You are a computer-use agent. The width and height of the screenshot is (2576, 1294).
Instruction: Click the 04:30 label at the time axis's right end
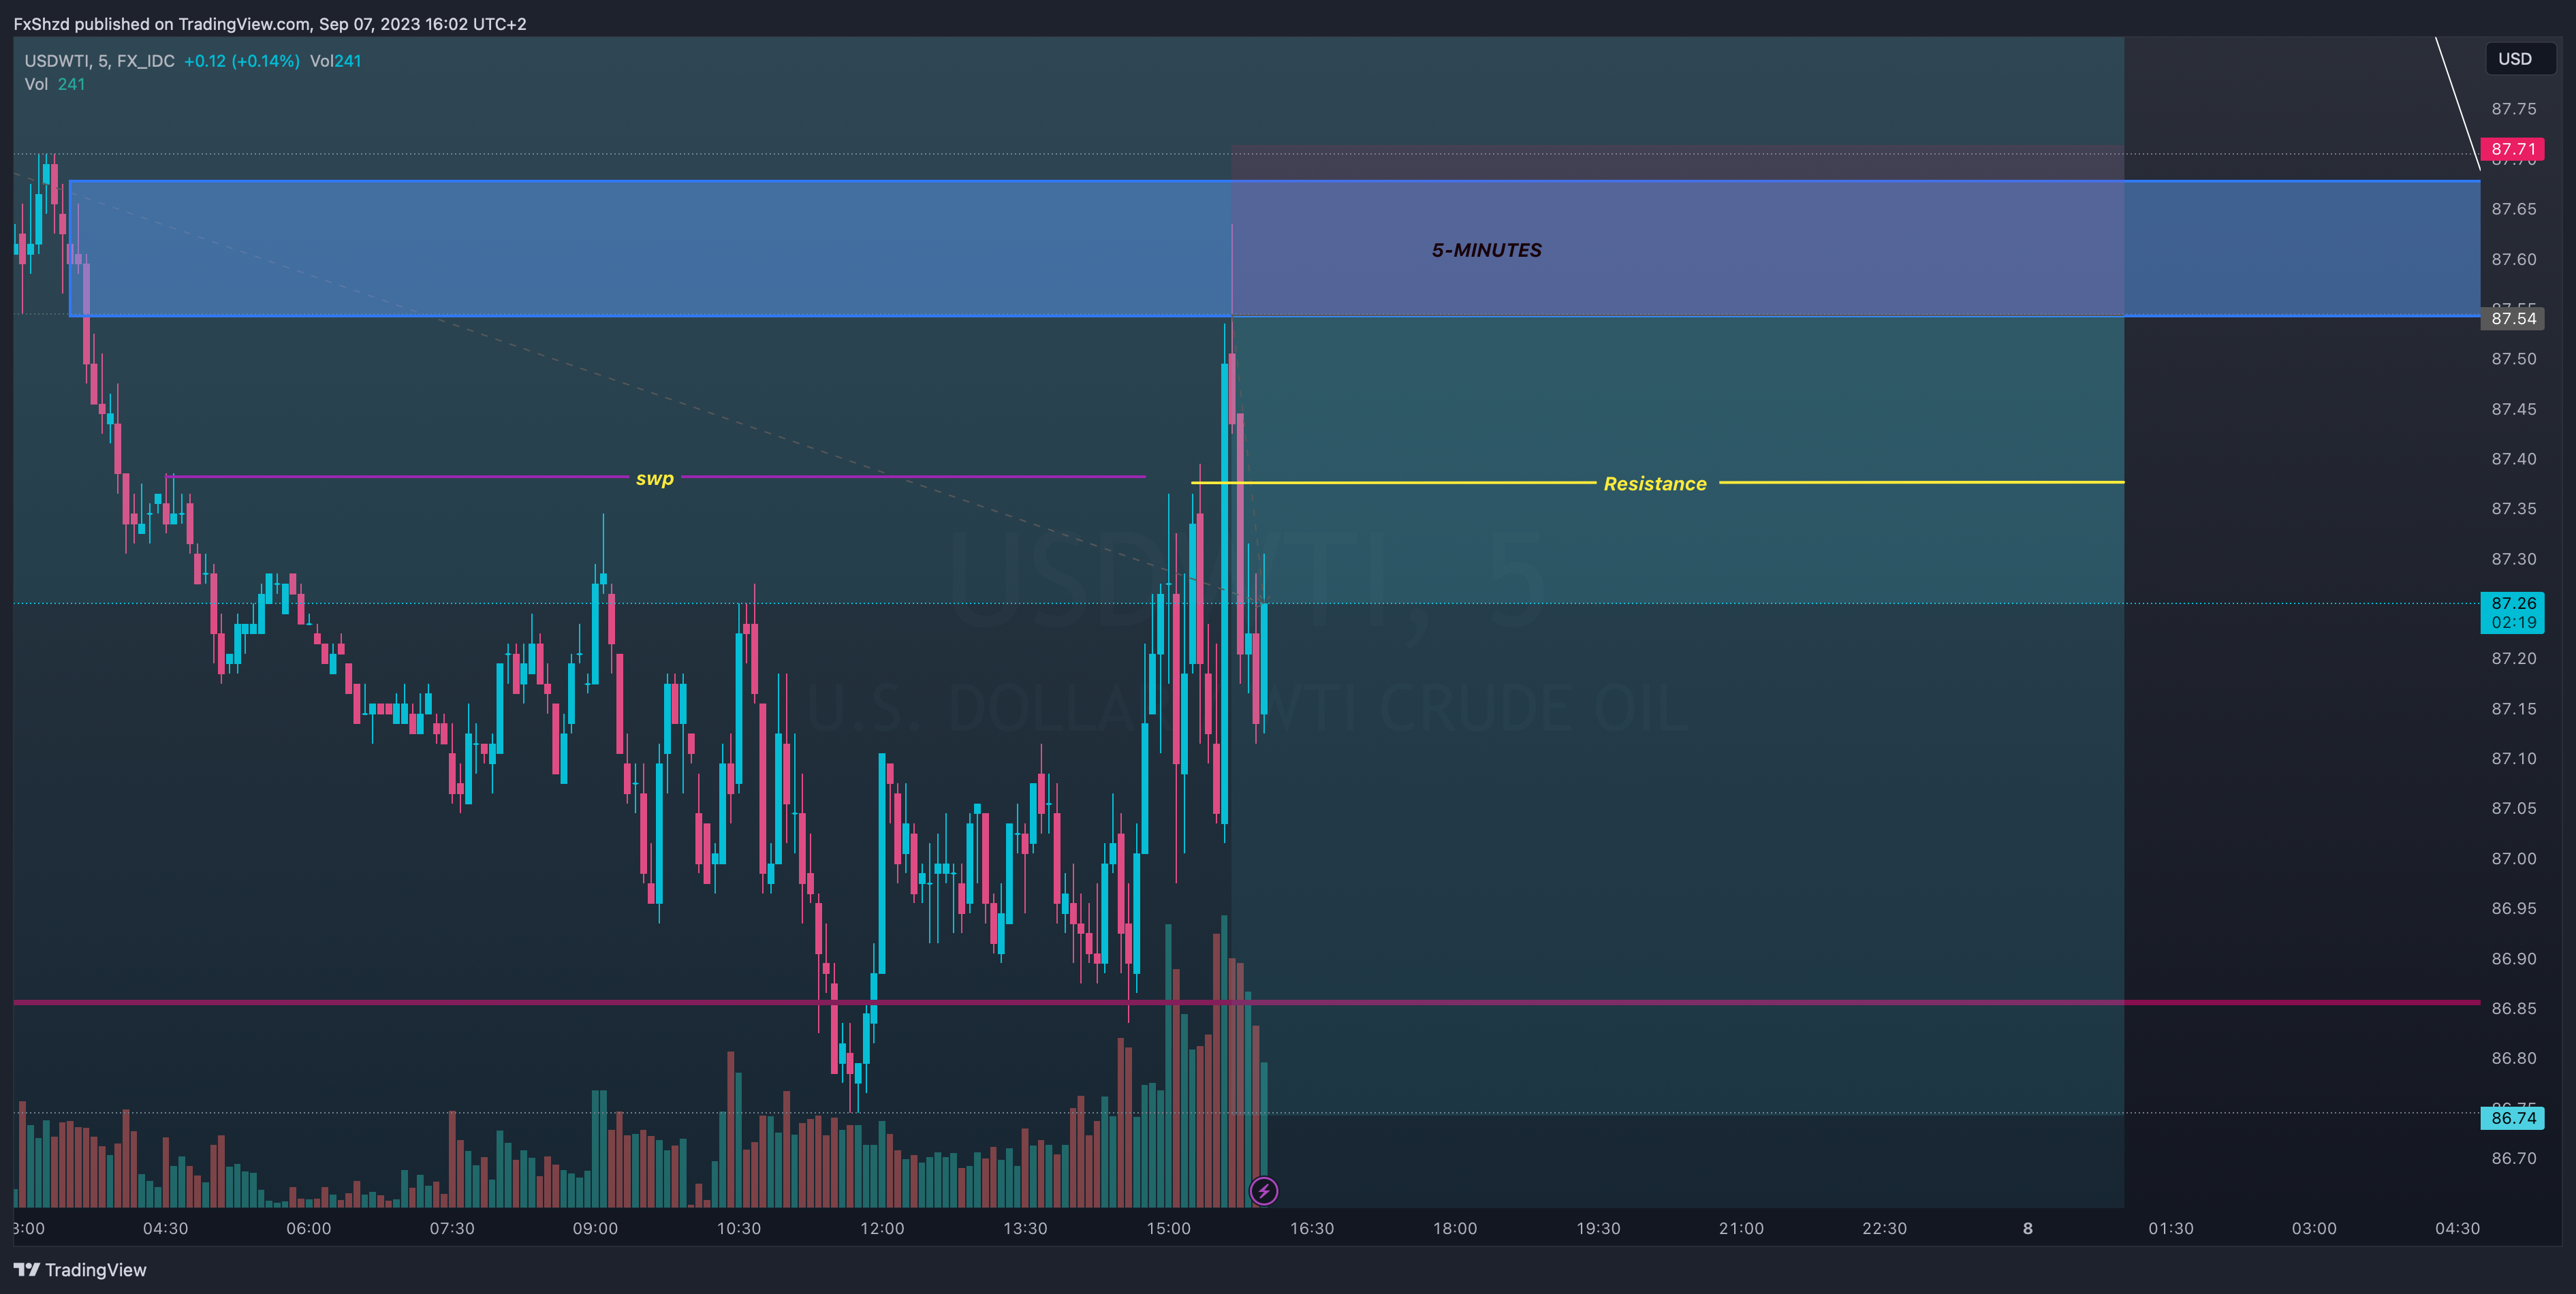(x=2457, y=1228)
